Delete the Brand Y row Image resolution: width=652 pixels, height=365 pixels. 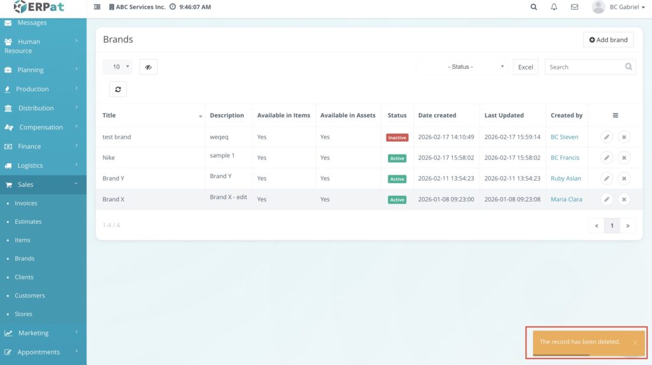point(624,179)
